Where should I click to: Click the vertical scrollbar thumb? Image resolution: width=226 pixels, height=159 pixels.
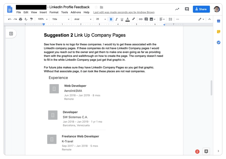[211, 88]
